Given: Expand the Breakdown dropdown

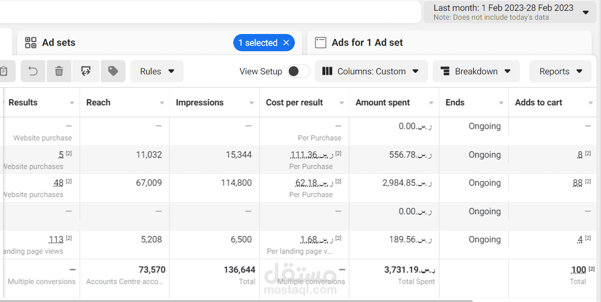Looking at the screenshot, I should [475, 71].
